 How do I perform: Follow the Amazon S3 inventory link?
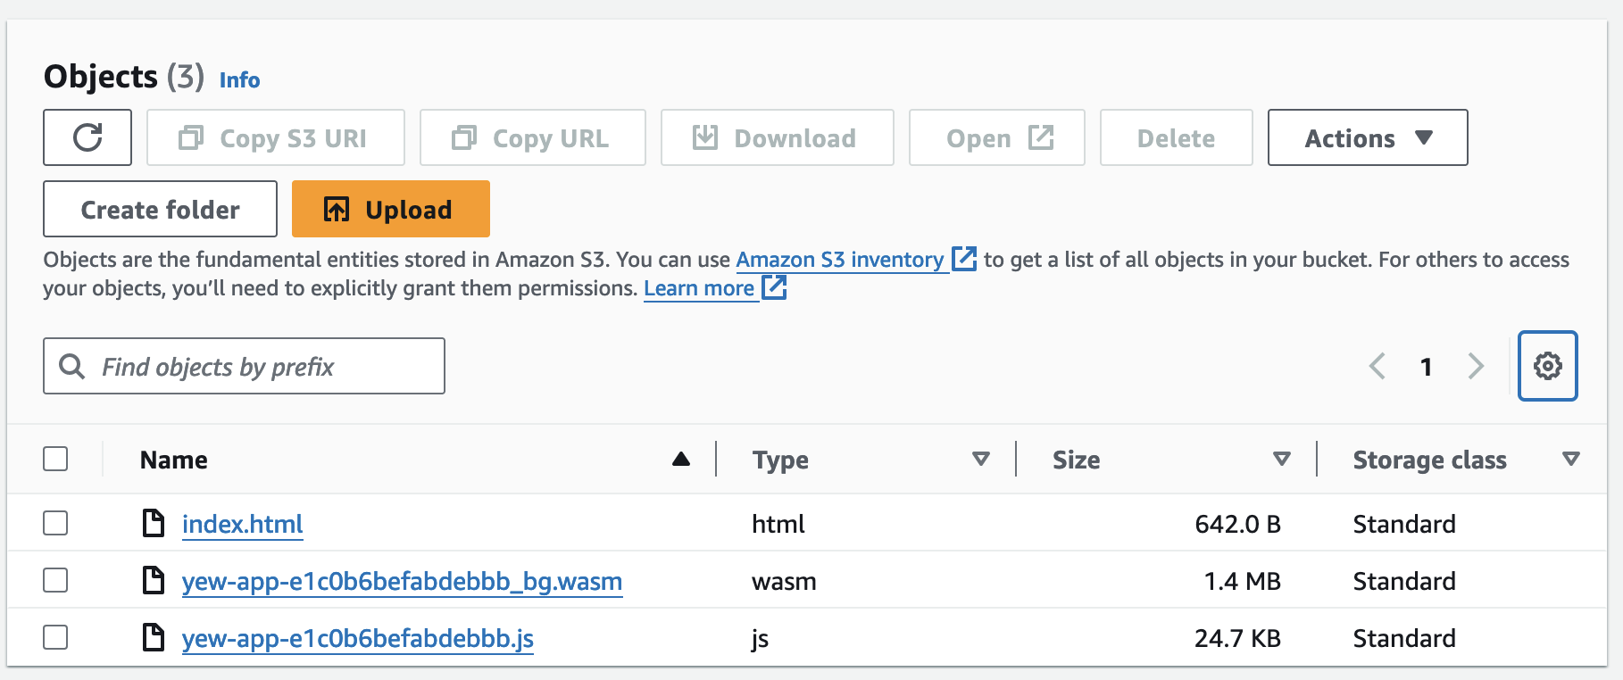[839, 260]
